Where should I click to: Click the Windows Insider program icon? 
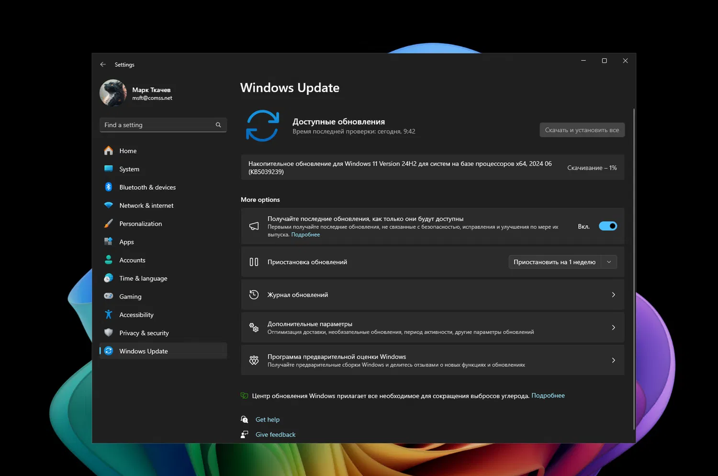pyautogui.click(x=254, y=360)
